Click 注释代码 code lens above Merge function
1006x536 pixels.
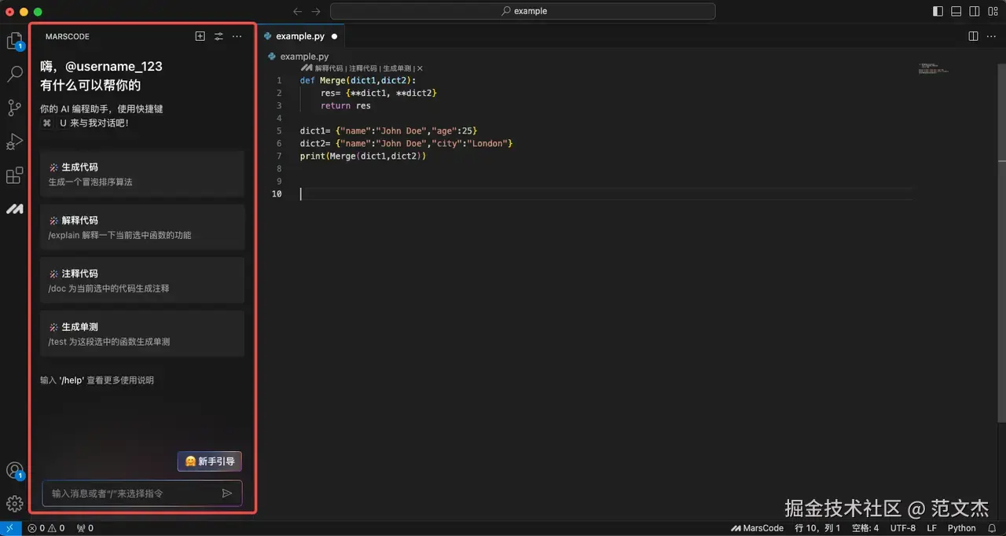pyautogui.click(x=363, y=68)
